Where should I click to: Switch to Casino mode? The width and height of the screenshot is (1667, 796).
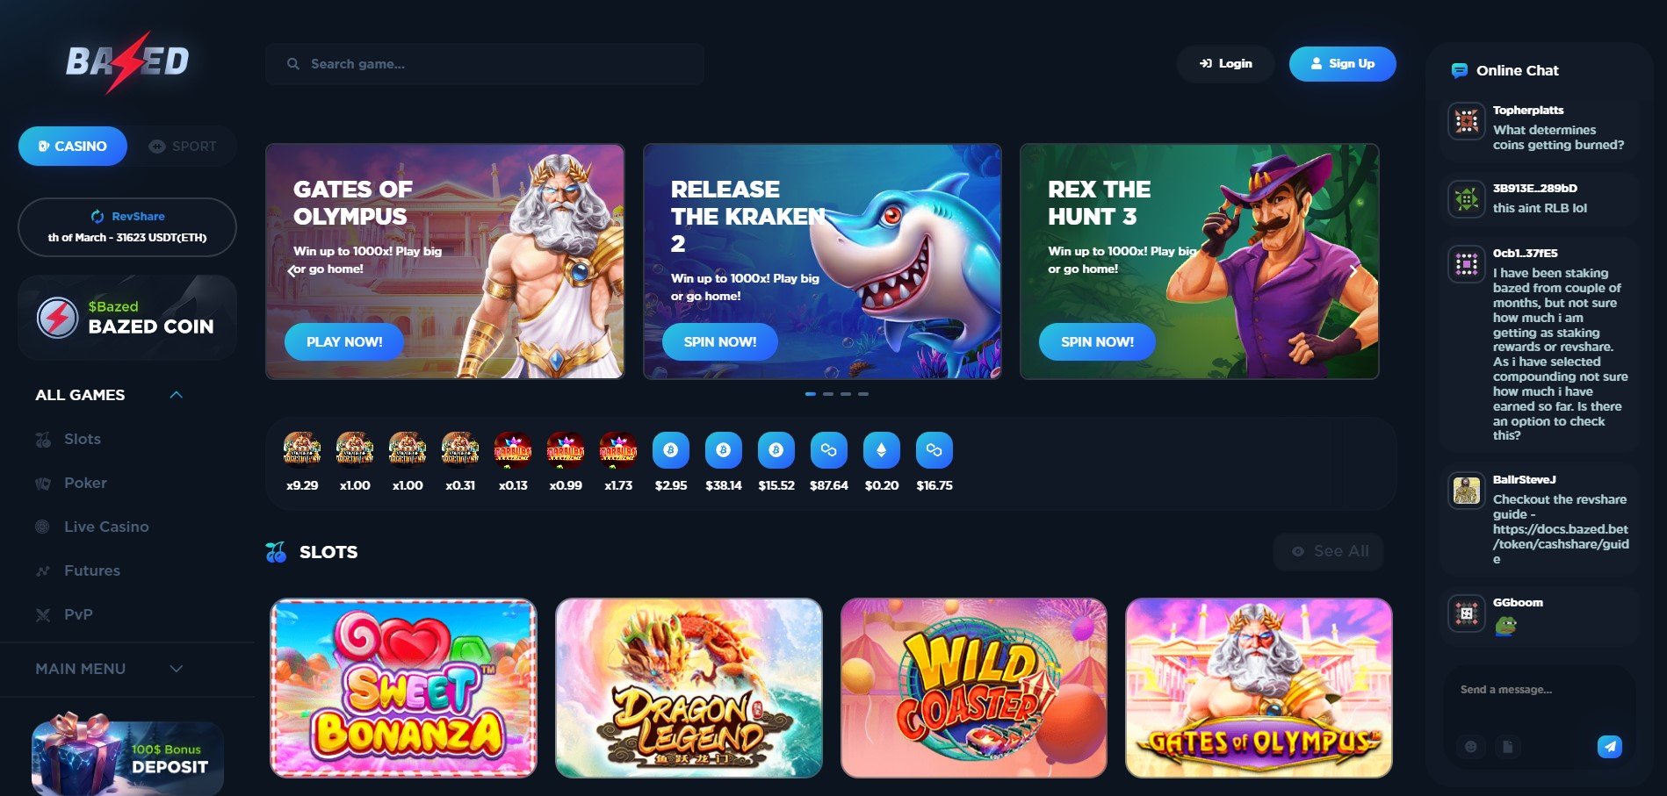tap(73, 147)
